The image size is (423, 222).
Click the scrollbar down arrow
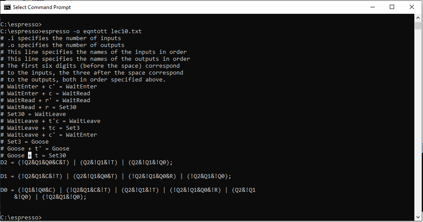click(417, 217)
